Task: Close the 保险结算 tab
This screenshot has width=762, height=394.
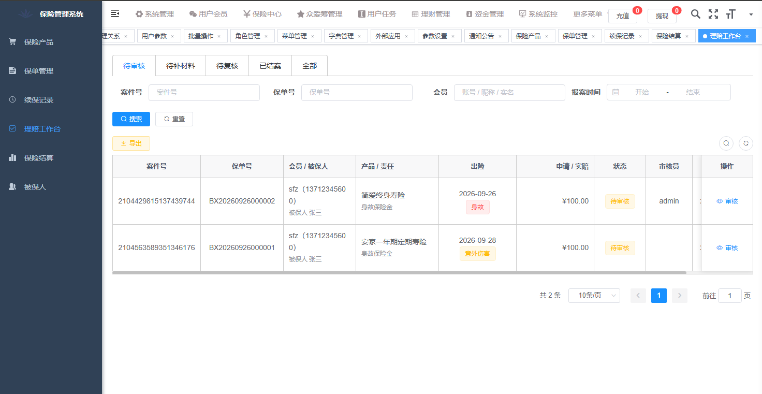Action: 687,36
